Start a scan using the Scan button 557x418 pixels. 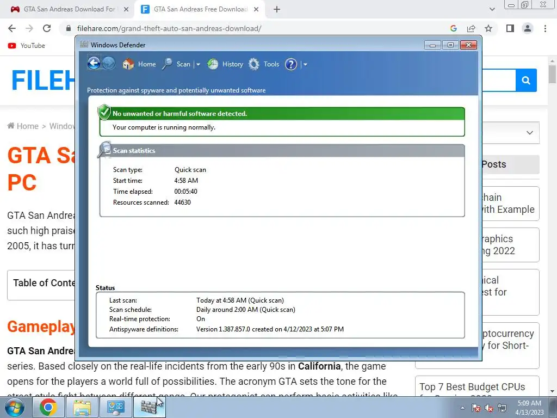click(x=177, y=64)
